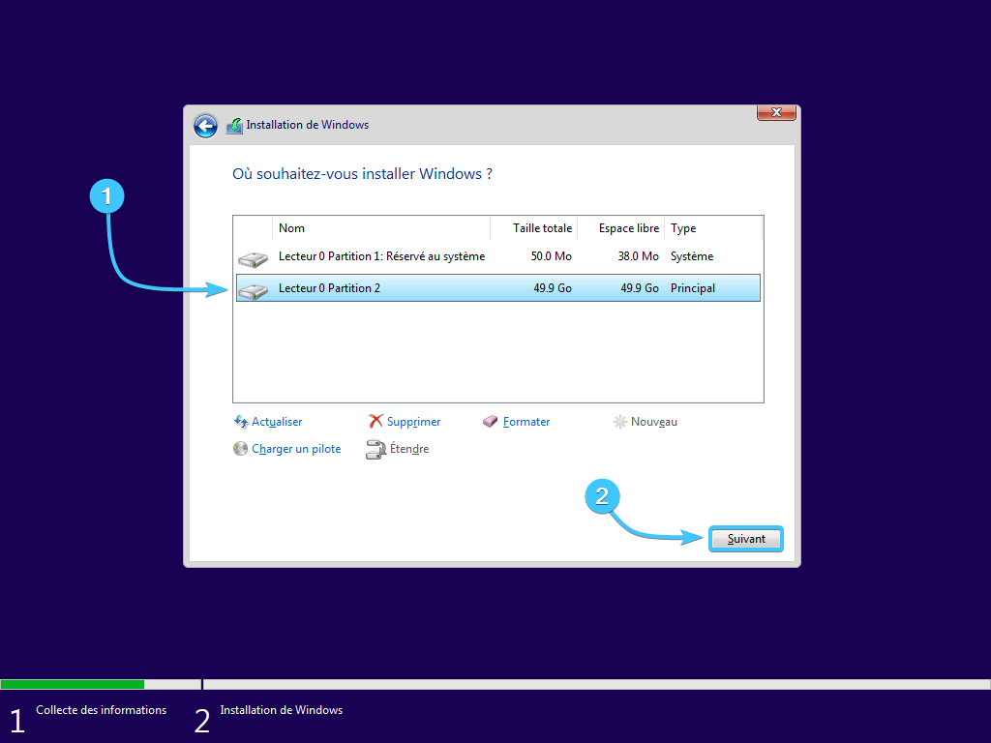Screen dimensions: 991x743
Task: Delete the partition with Supprimer link
Action: pyautogui.click(x=413, y=422)
